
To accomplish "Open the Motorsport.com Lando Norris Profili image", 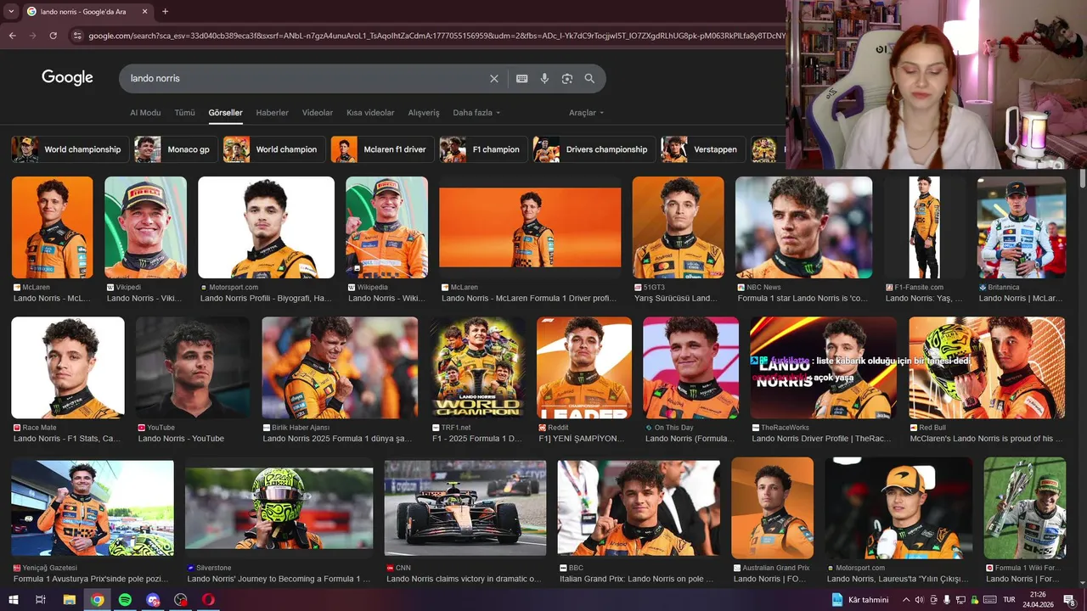I will click(x=266, y=227).
